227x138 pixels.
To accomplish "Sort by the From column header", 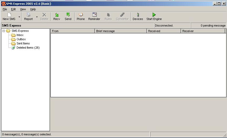I will [x=73, y=31].
